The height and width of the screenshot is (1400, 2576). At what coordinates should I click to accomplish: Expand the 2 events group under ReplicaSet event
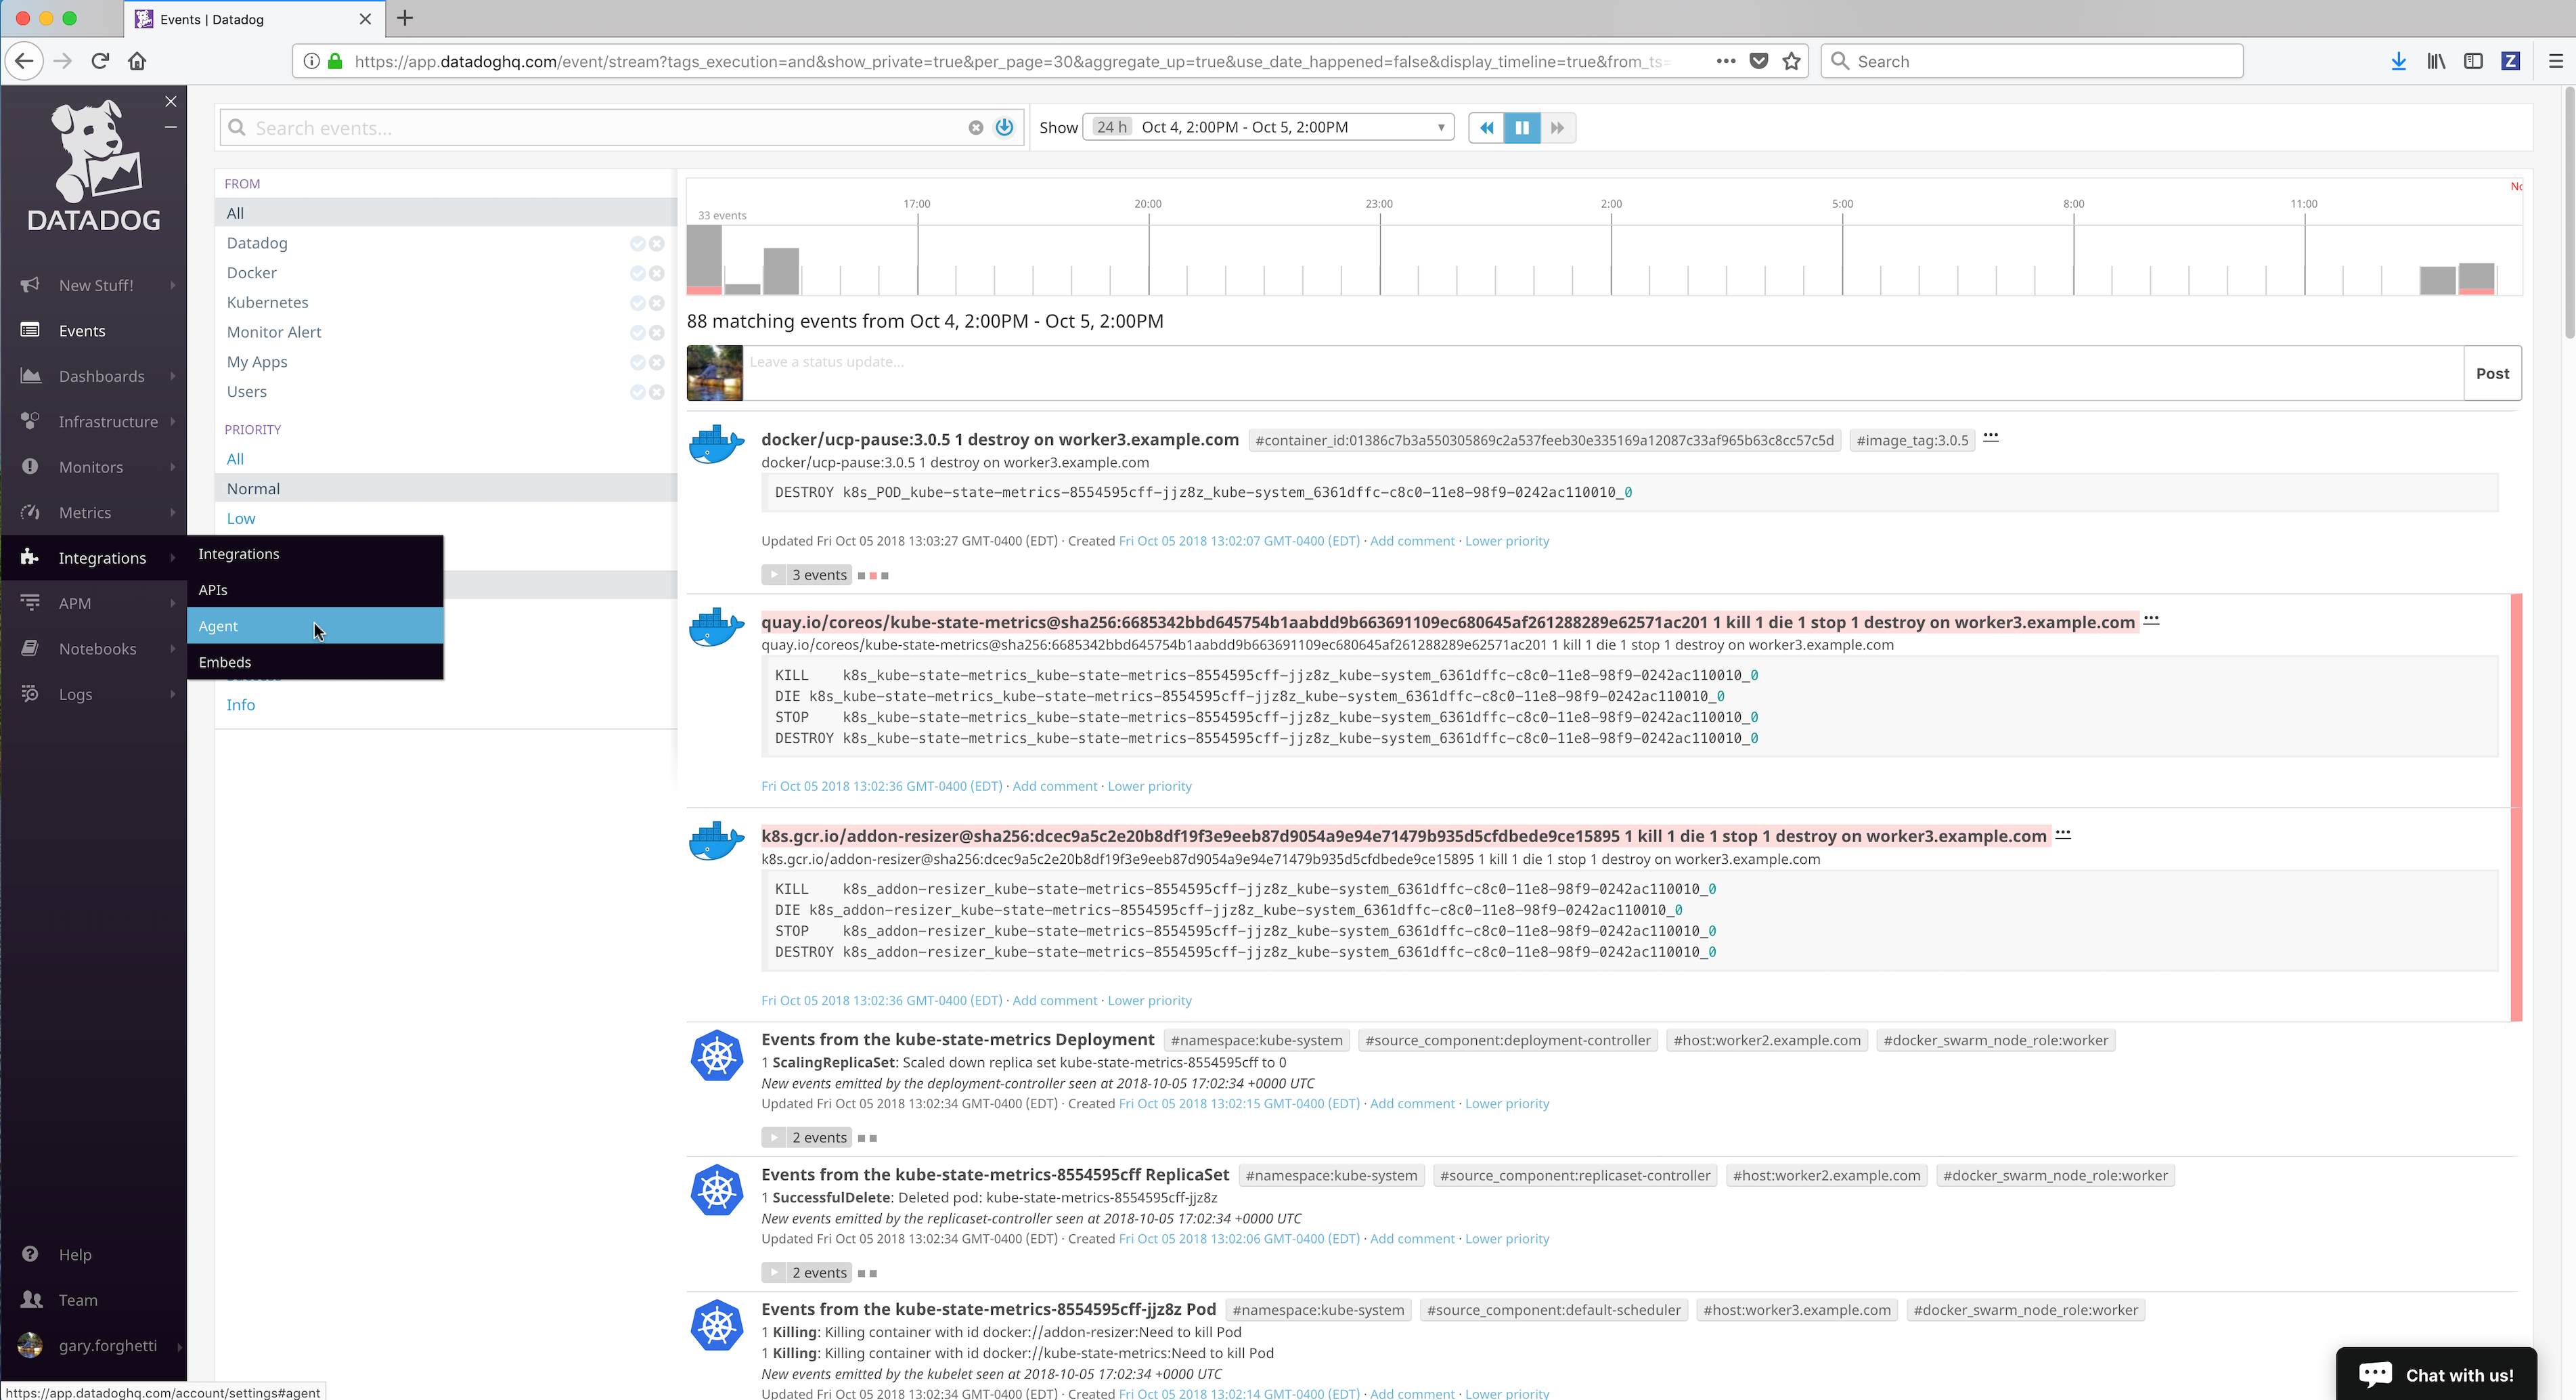point(807,1272)
